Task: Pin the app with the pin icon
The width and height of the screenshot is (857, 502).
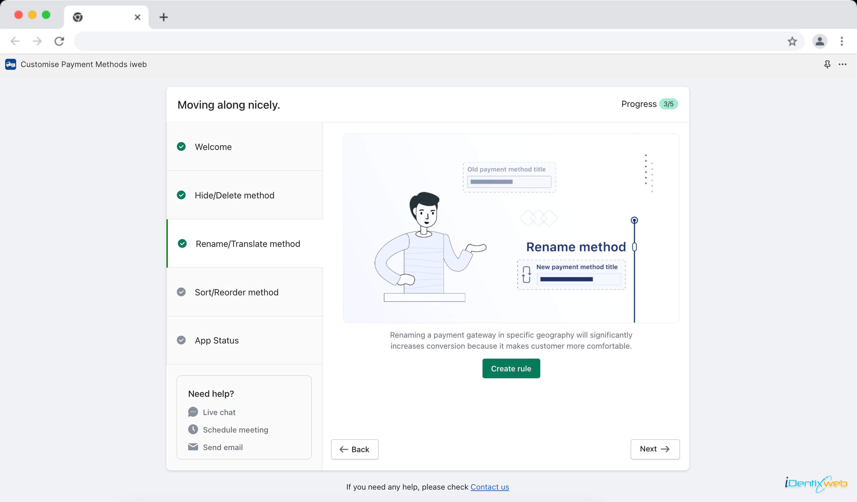Action: 827,64
